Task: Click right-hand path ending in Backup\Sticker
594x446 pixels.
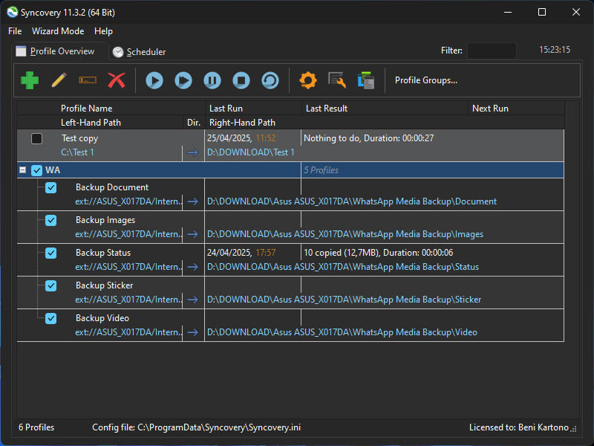Action: click(x=344, y=300)
